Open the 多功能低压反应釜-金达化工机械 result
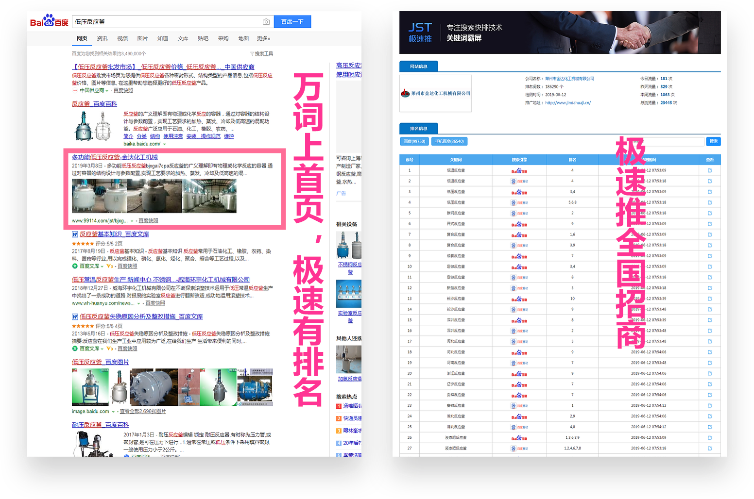 tap(115, 157)
